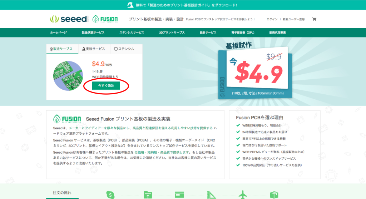Click the triangle ruler icon in the order flow

coord(212,195)
